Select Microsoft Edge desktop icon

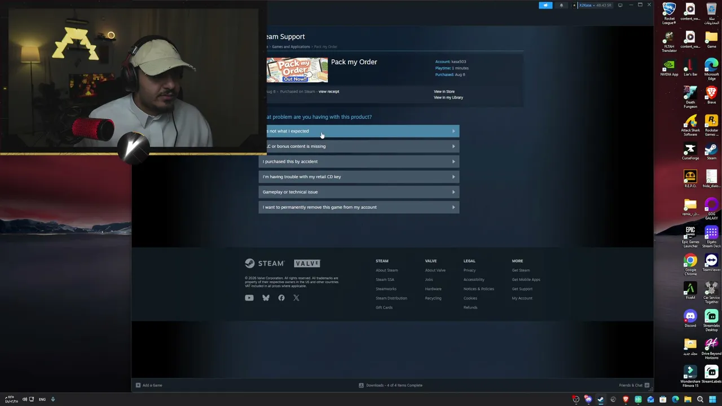(x=711, y=68)
